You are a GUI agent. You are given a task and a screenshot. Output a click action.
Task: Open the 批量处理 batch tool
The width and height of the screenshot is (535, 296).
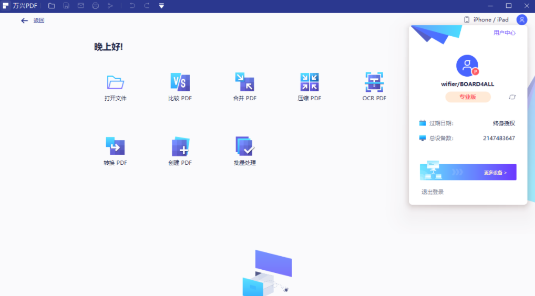245,152
